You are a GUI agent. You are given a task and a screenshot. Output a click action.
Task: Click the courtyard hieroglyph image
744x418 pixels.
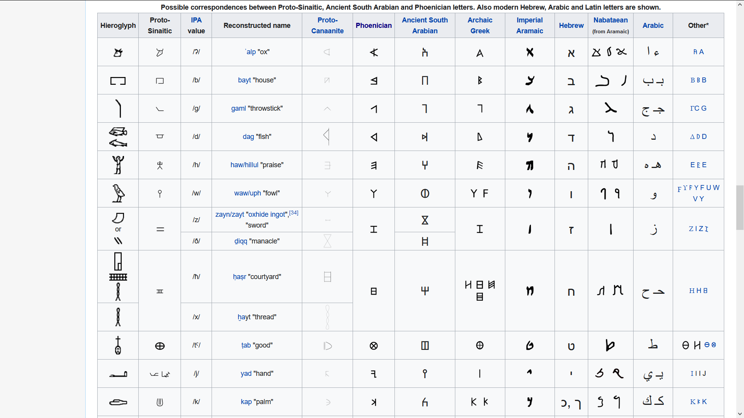[x=118, y=262]
